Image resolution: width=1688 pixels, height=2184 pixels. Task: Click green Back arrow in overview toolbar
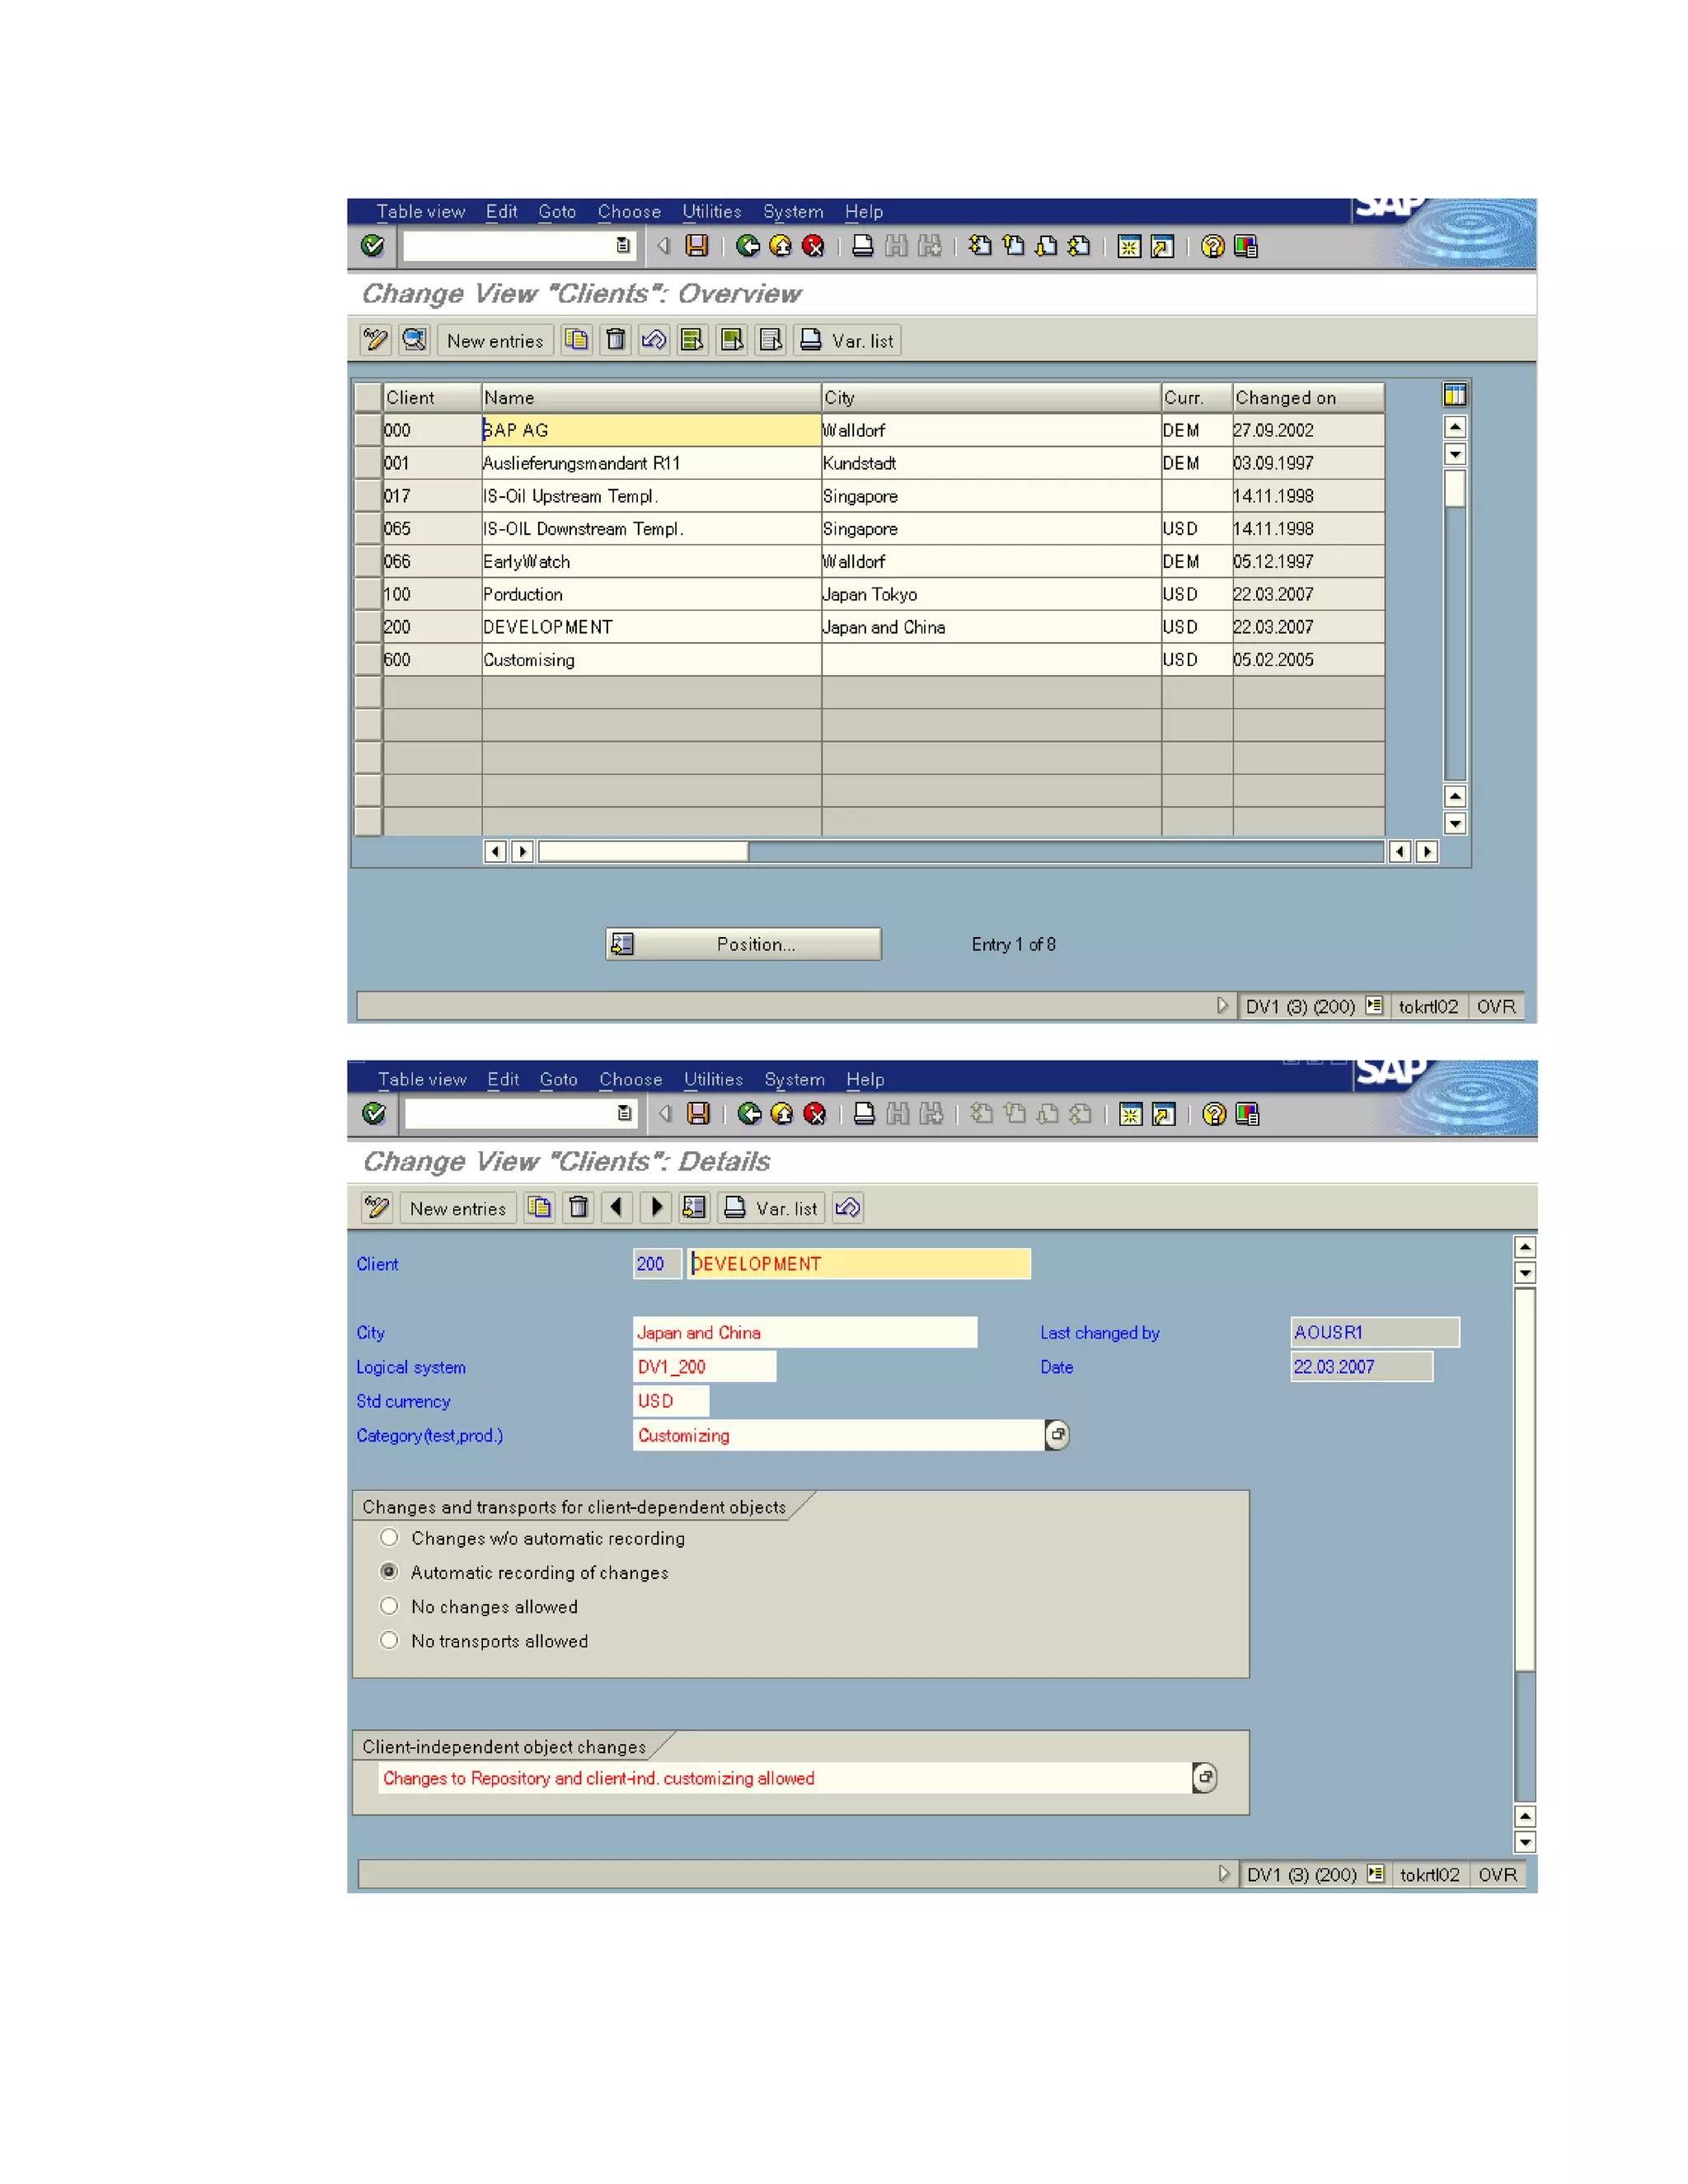[747, 246]
